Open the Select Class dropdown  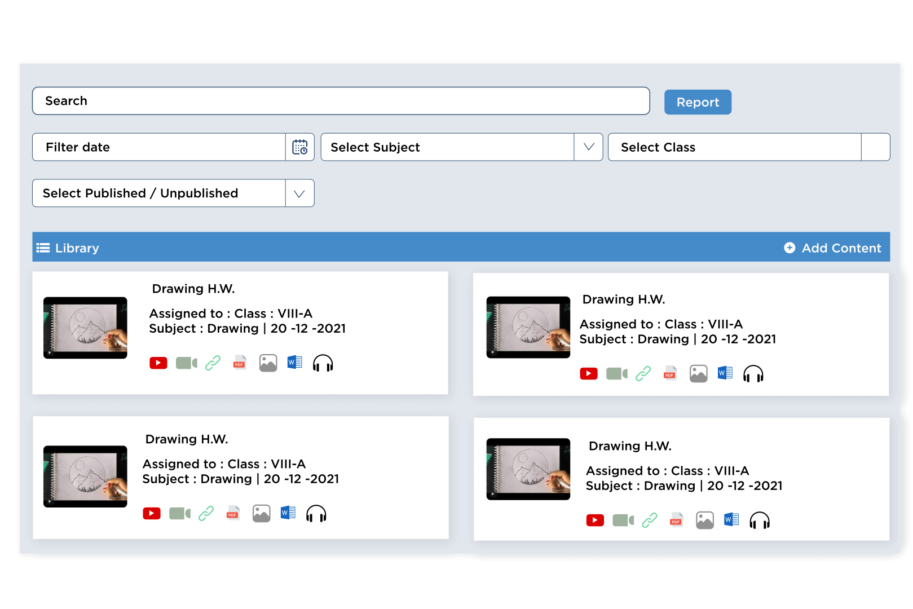coord(875,147)
